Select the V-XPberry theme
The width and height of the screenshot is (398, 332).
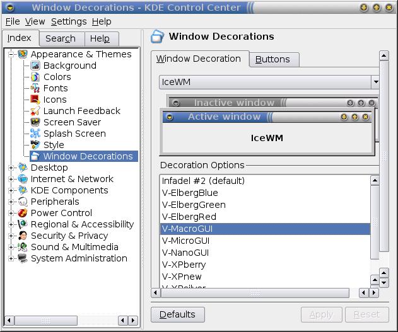tap(266, 265)
